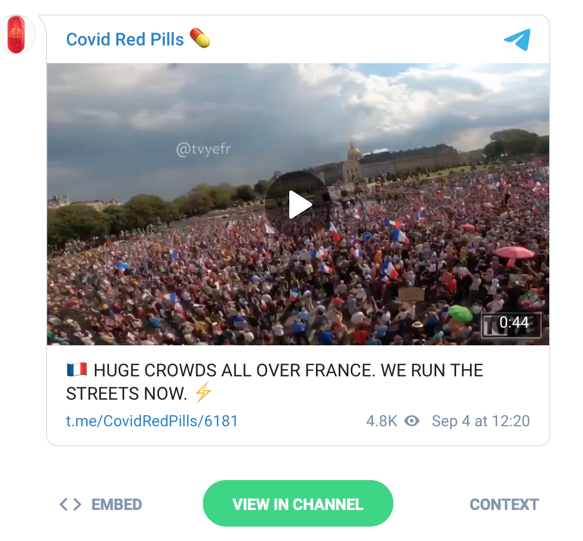Open the red pill channel avatar
Image resolution: width=583 pixels, height=541 pixels.
[x=17, y=34]
